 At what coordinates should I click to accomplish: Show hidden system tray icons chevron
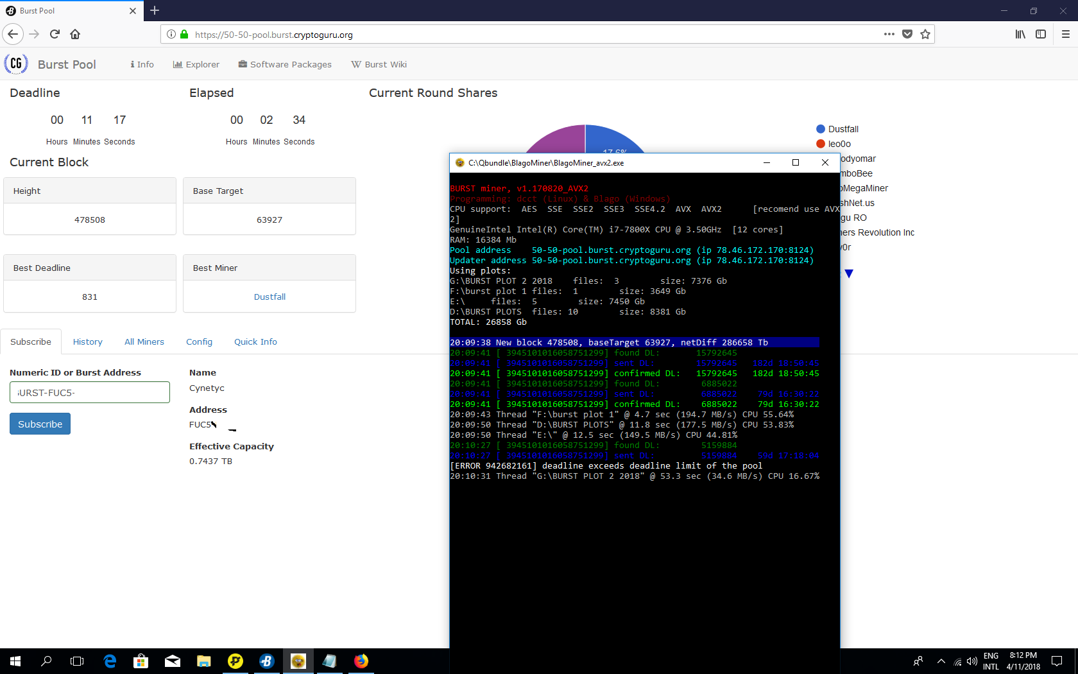[941, 661]
